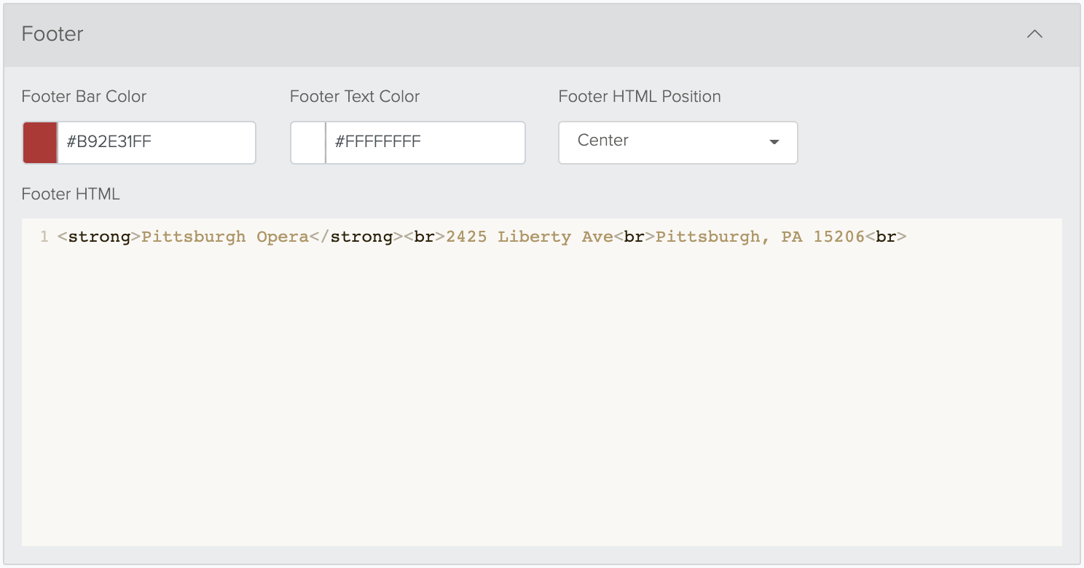This screenshot has height=568, width=1084.
Task: Click the Footer HTML Position label
Action: coord(640,97)
